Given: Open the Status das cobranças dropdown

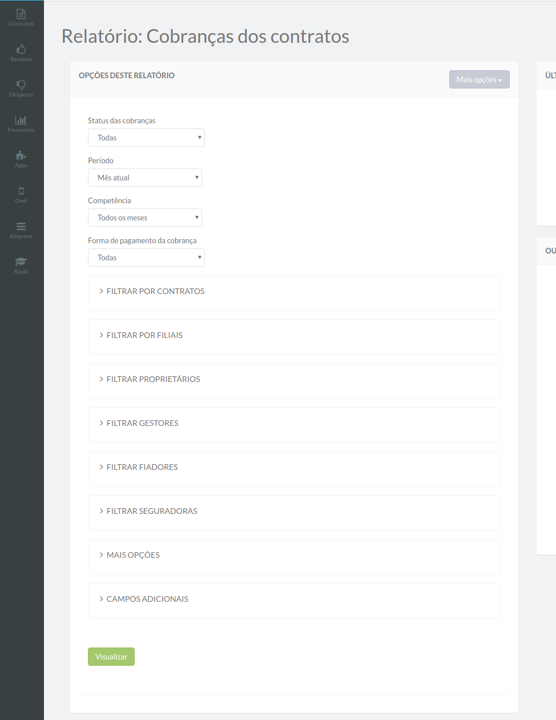Looking at the screenshot, I should [146, 138].
